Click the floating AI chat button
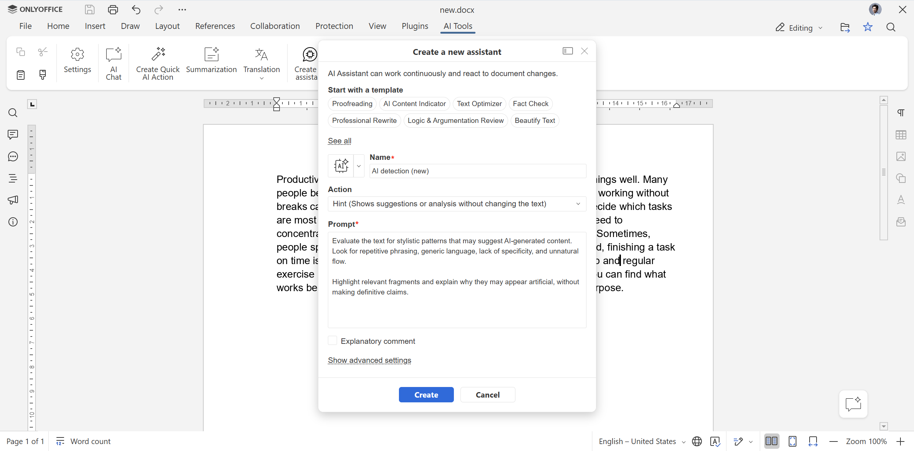914x451 pixels. pos(853,404)
